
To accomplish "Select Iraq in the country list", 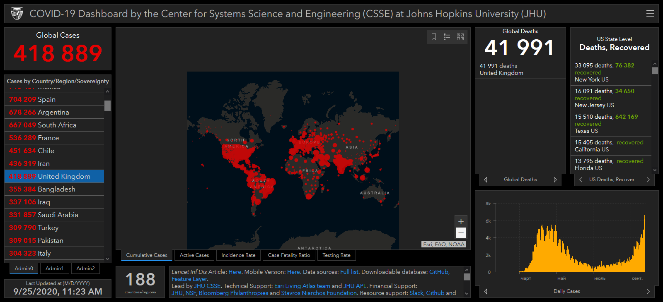I will 54,202.
